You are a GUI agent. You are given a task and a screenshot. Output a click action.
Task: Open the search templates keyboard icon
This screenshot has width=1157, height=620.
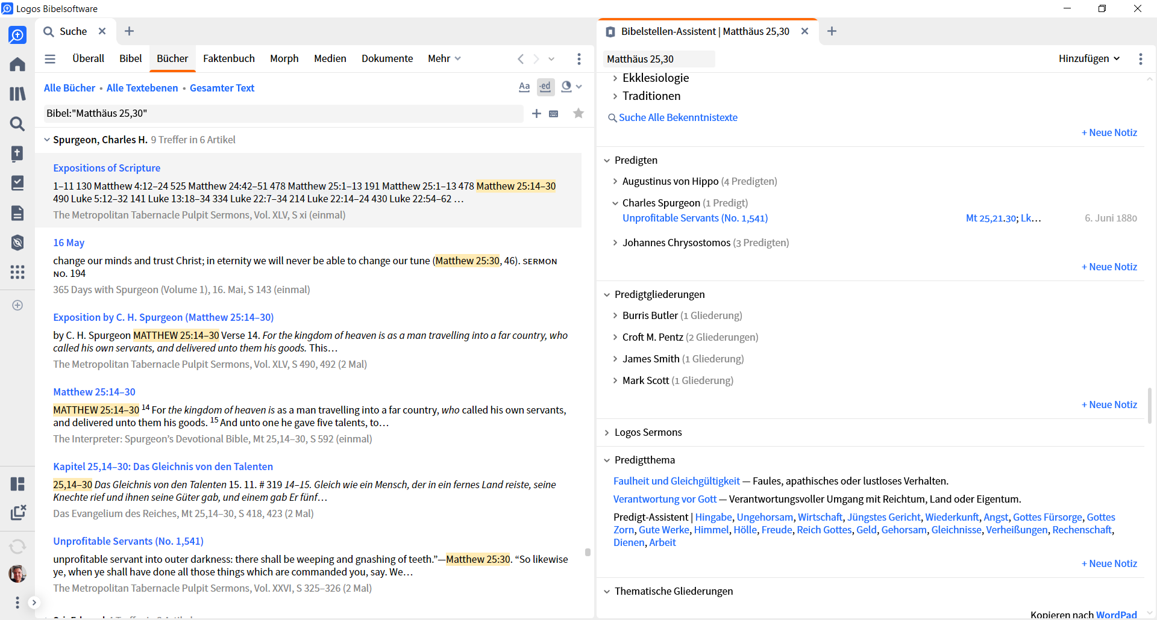pyautogui.click(x=554, y=114)
